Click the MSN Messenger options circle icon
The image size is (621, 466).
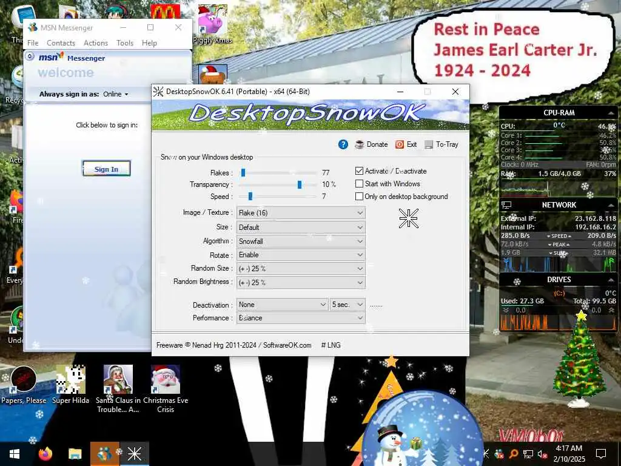point(30,56)
